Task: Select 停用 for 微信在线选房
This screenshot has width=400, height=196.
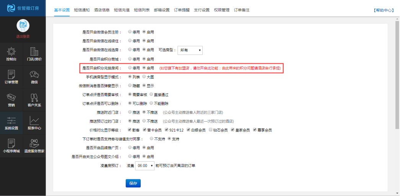Action: tap(130, 50)
